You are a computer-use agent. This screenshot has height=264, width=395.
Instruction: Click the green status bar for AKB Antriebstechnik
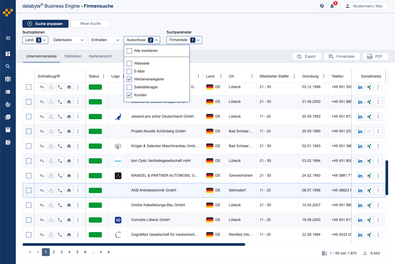point(95,190)
